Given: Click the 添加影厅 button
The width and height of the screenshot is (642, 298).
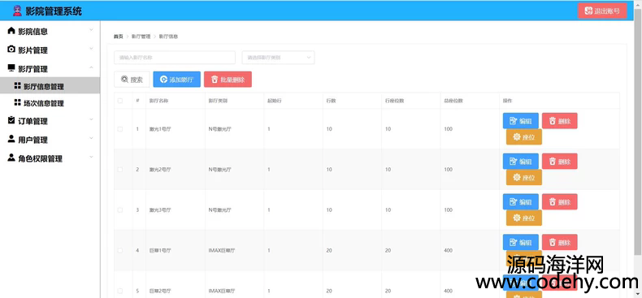Looking at the screenshot, I should 177,80.
